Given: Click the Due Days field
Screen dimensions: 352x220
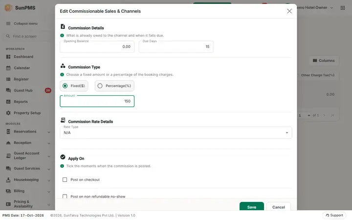Looking at the screenshot, I should [176, 47].
